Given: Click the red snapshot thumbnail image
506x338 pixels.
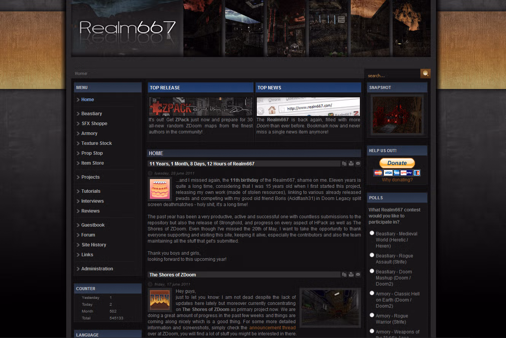Looking at the screenshot, I should (x=397, y=115).
